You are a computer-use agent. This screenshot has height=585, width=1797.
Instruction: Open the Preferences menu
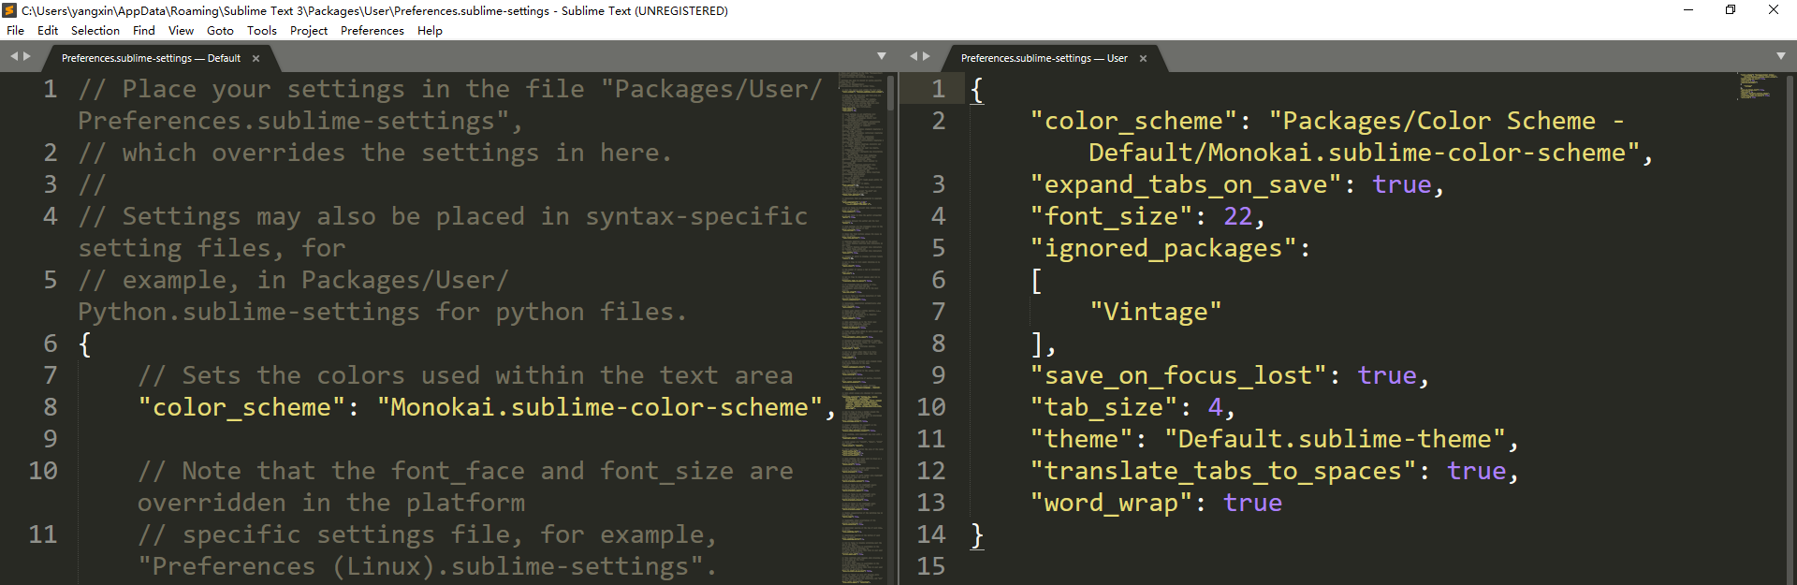pos(372,31)
